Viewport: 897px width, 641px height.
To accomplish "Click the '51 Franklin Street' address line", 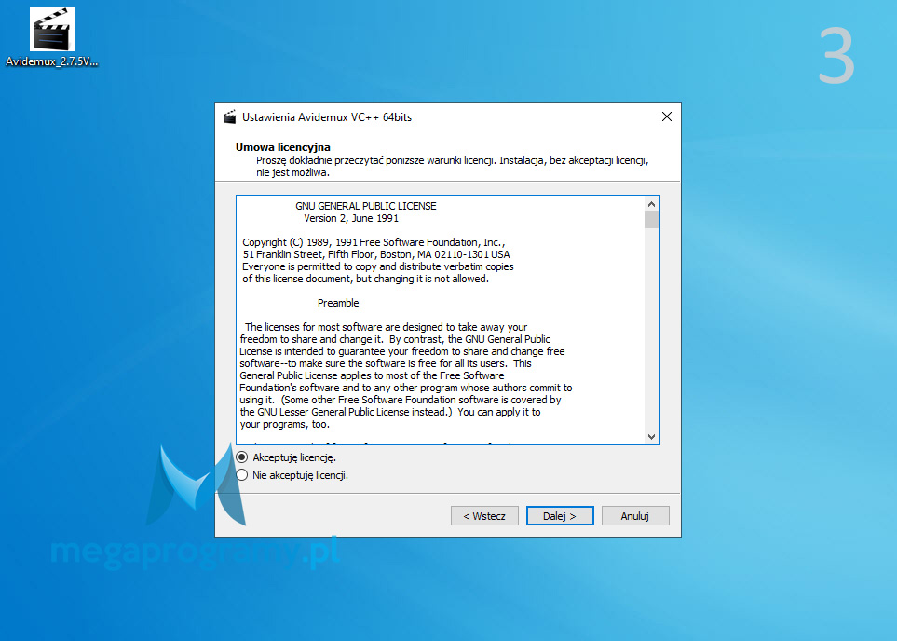I will [x=376, y=254].
